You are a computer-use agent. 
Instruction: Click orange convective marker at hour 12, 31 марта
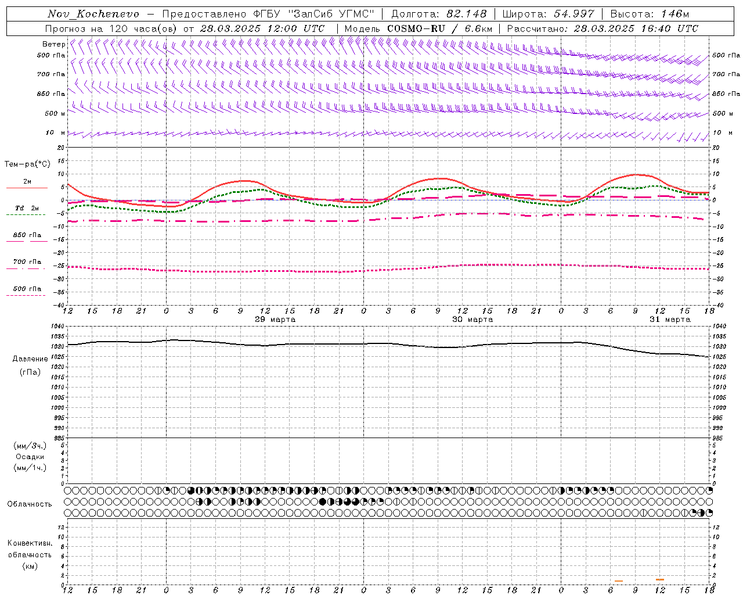tap(660, 579)
